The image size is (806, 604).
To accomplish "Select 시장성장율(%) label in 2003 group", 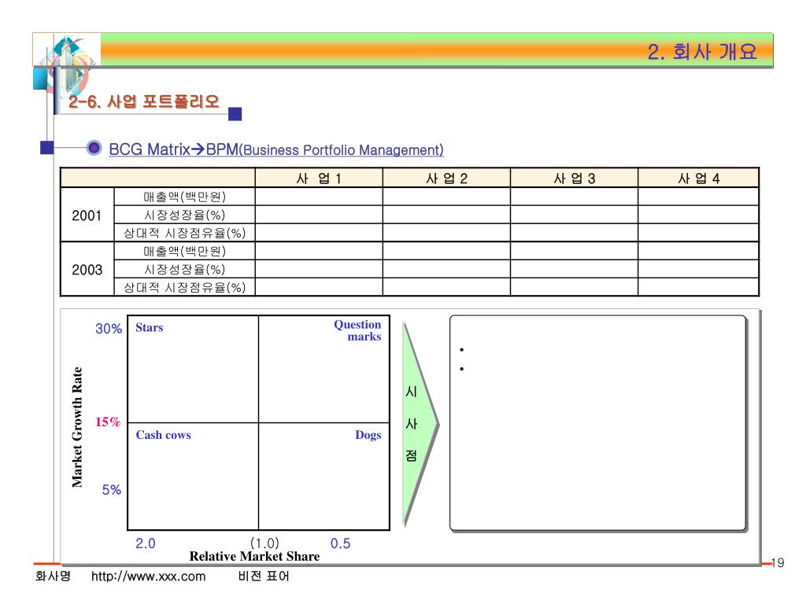I will tap(184, 269).
